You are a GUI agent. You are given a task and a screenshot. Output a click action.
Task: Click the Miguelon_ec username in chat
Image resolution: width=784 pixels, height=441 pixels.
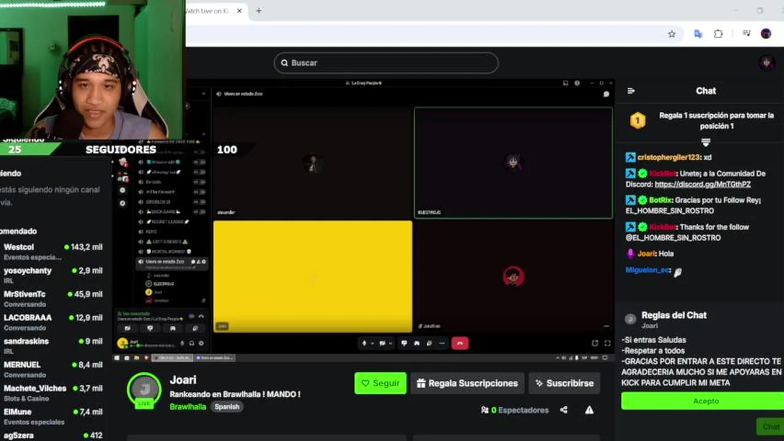pyautogui.click(x=648, y=270)
